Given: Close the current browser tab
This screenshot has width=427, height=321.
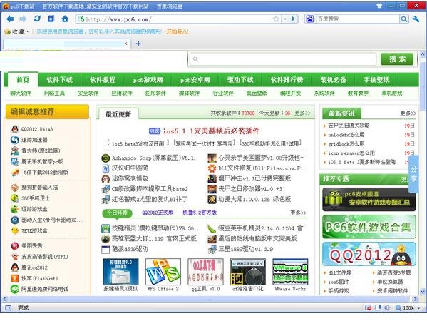Looking at the screenshot, I should click(125, 44).
